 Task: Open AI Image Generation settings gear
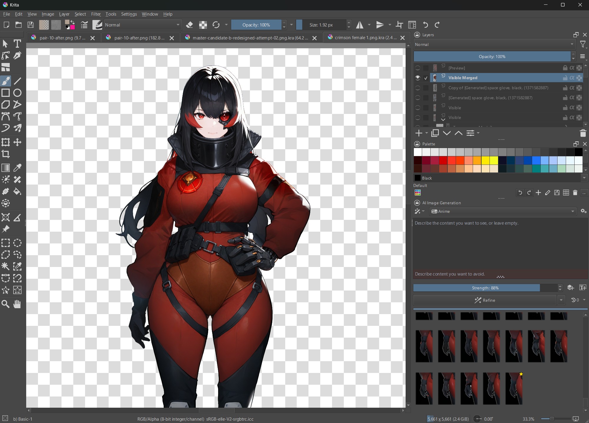[583, 211]
